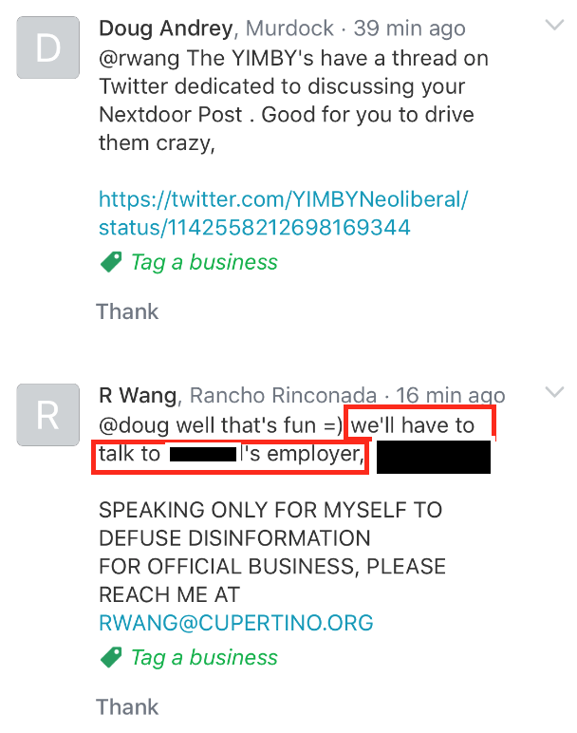
Task: Click green tag icon under Doug's comment
Action: [x=111, y=262]
